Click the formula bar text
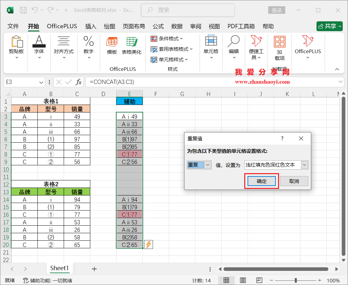The image size is (348, 285). click(112, 82)
